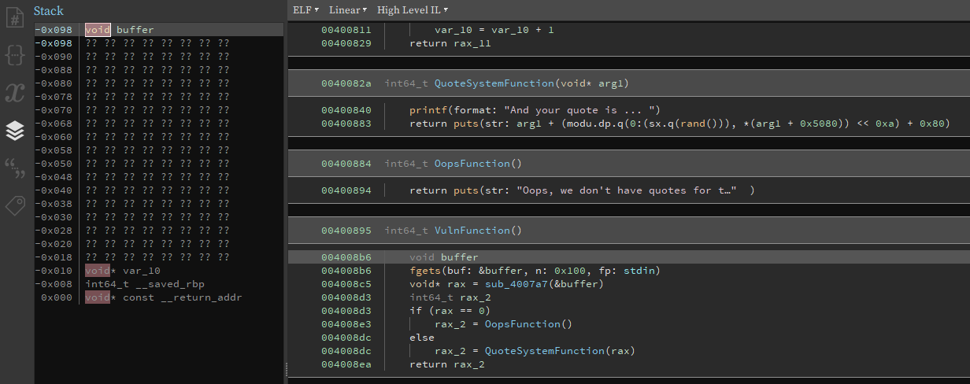The width and height of the screenshot is (970, 384).
Task: Open the Symbols sidebar panel
Action: (15, 17)
